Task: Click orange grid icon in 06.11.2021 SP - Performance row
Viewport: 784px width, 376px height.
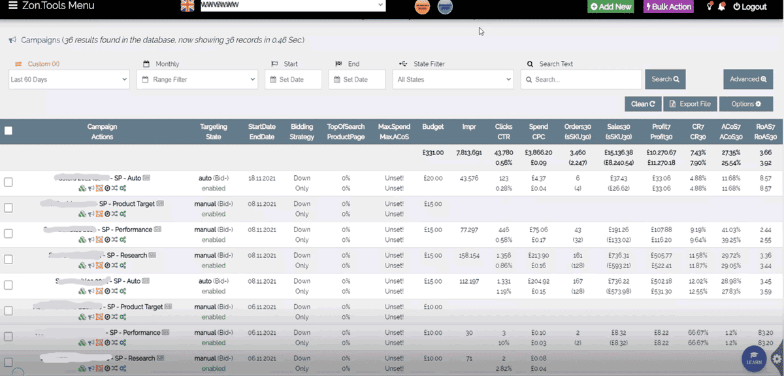Action: pos(99,342)
